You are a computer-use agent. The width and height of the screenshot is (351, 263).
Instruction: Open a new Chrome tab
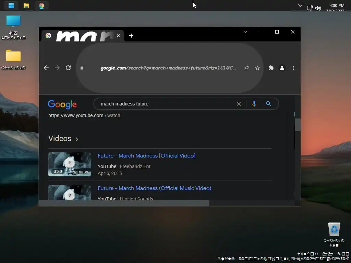131,36
